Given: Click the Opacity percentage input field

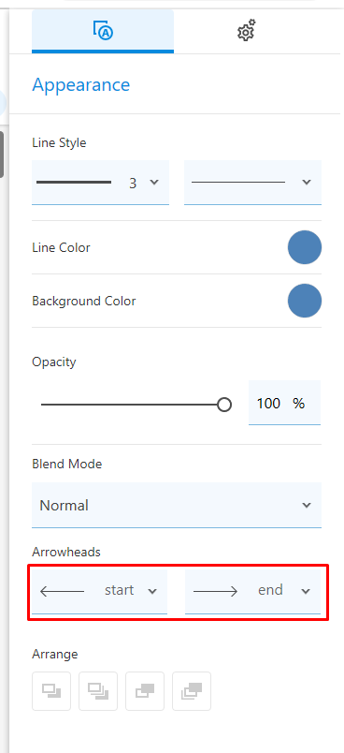Looking at the screenshot, I should click(284, 403).
